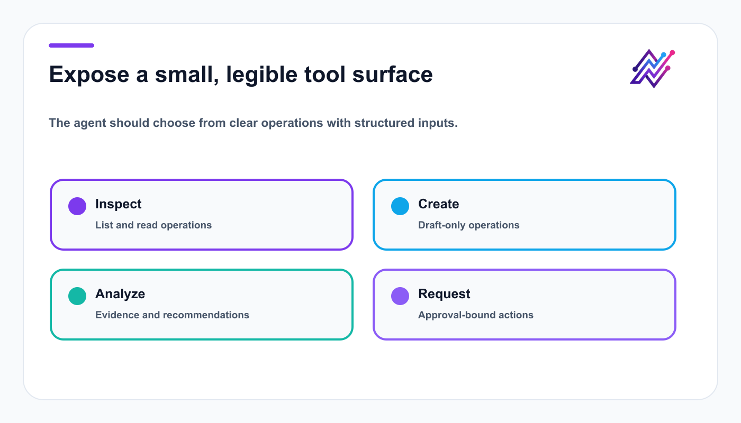The width and height of the screenshot is (741, 423).
Task: Select the Request card heading
Action: 444,294
